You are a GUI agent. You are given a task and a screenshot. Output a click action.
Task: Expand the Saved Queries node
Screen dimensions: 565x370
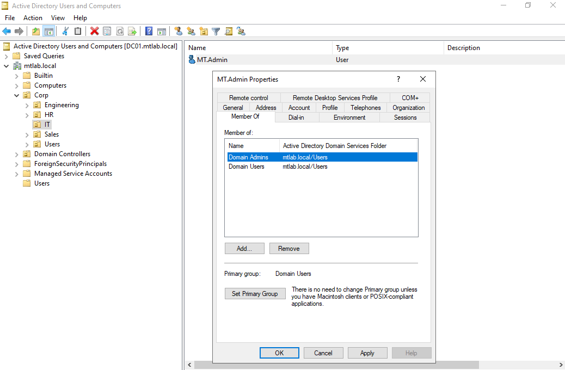coord(6,56)
